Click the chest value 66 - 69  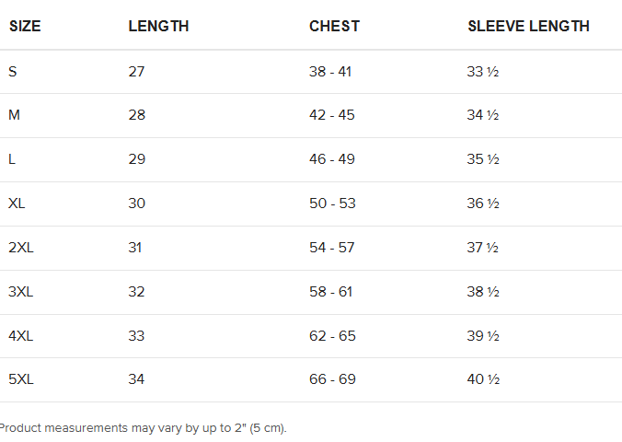[332, 379]
